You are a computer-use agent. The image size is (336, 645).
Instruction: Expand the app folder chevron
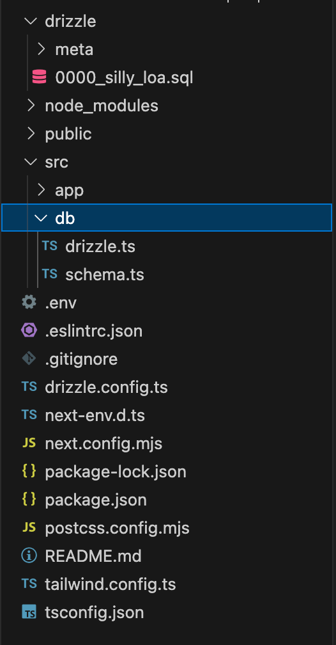41,190
